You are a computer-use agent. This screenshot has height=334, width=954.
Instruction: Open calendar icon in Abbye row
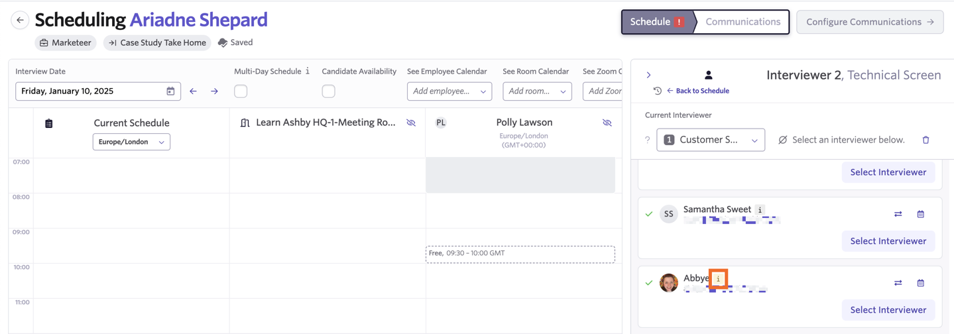920,283
